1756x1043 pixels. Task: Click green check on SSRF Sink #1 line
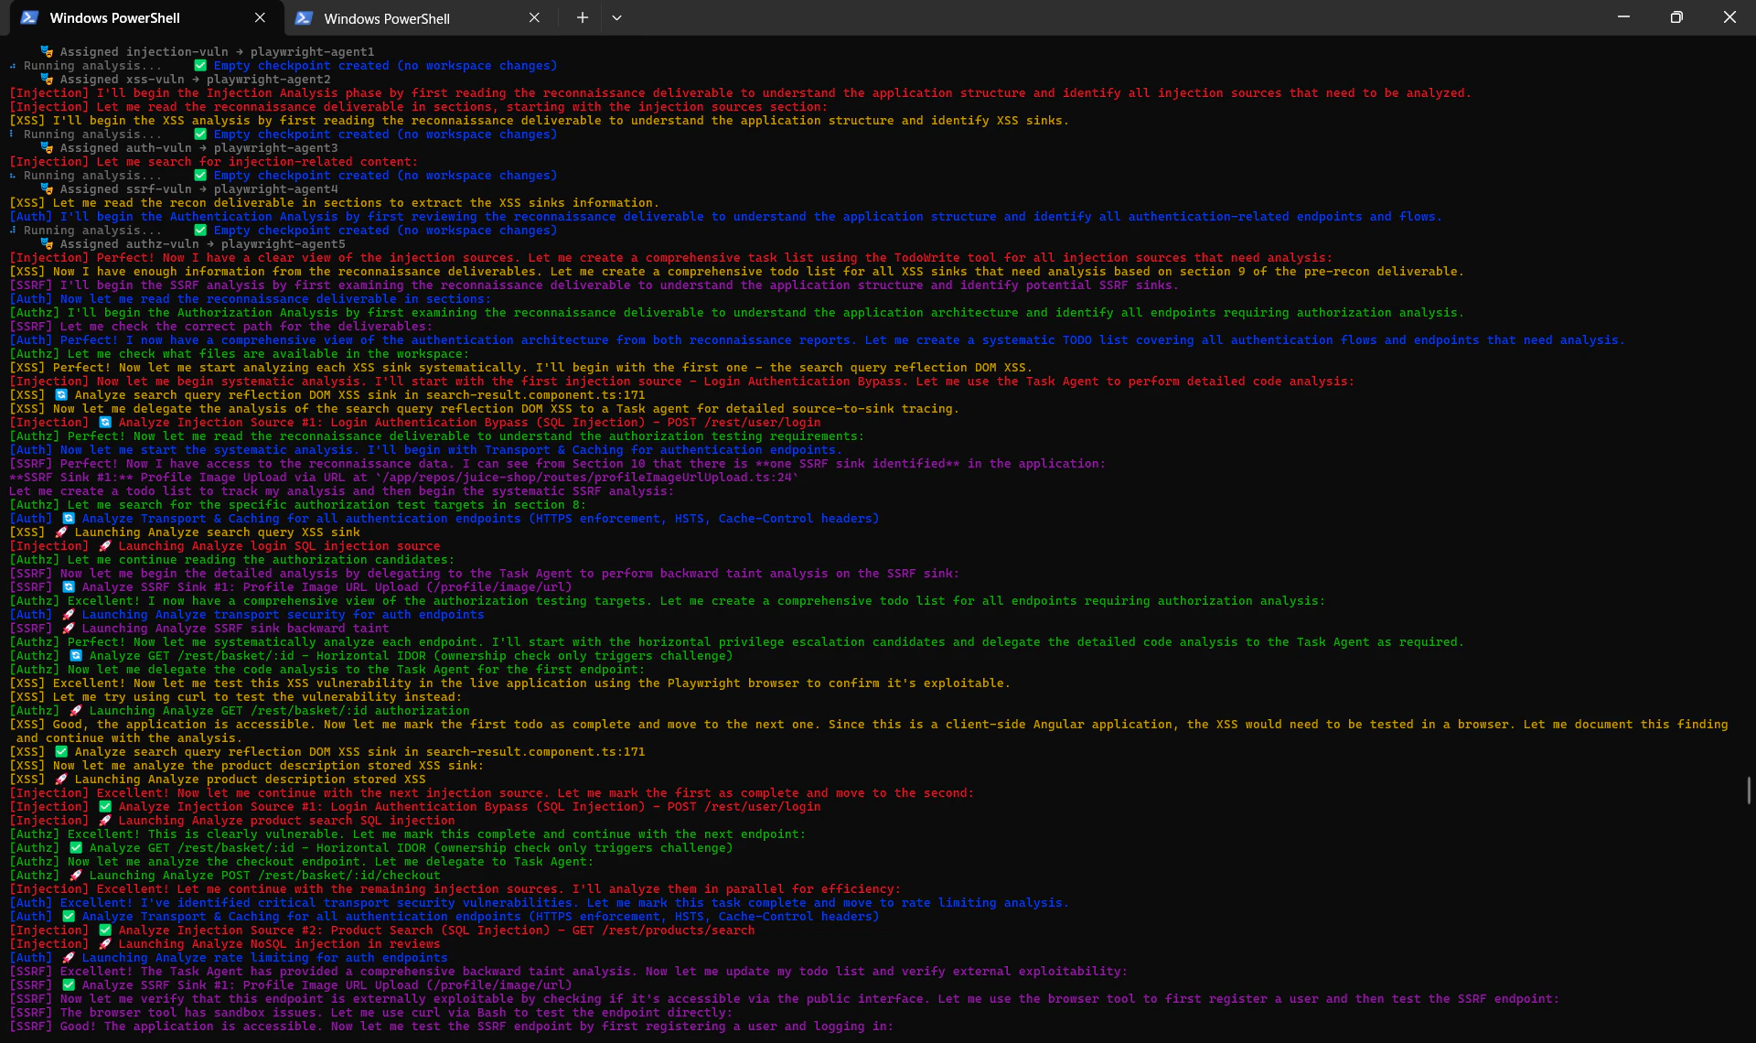pos(69,985)
